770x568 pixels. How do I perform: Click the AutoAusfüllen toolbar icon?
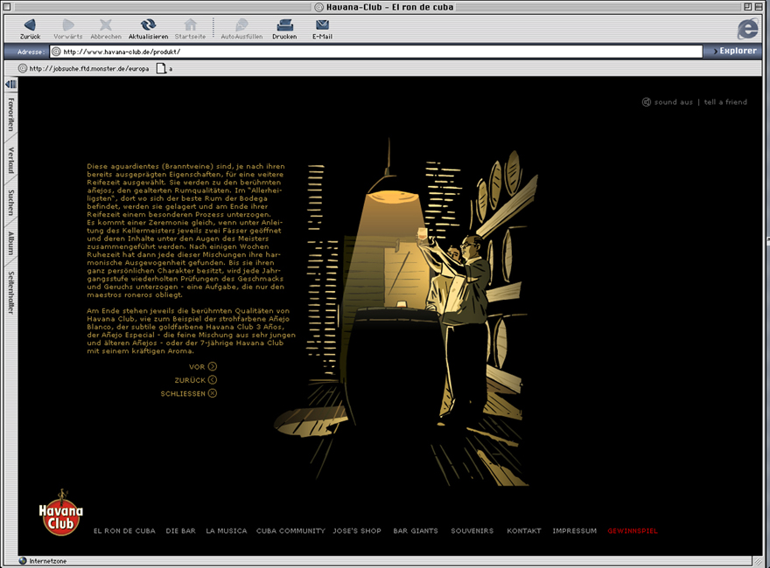click(x=241, y=25)
